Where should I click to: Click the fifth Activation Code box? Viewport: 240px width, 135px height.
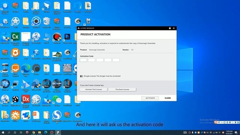click(116, 60)
